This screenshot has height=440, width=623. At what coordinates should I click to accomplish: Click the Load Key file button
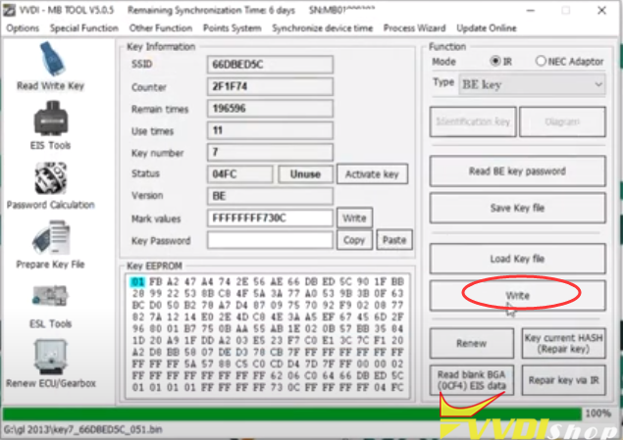(x=517, y=259)
